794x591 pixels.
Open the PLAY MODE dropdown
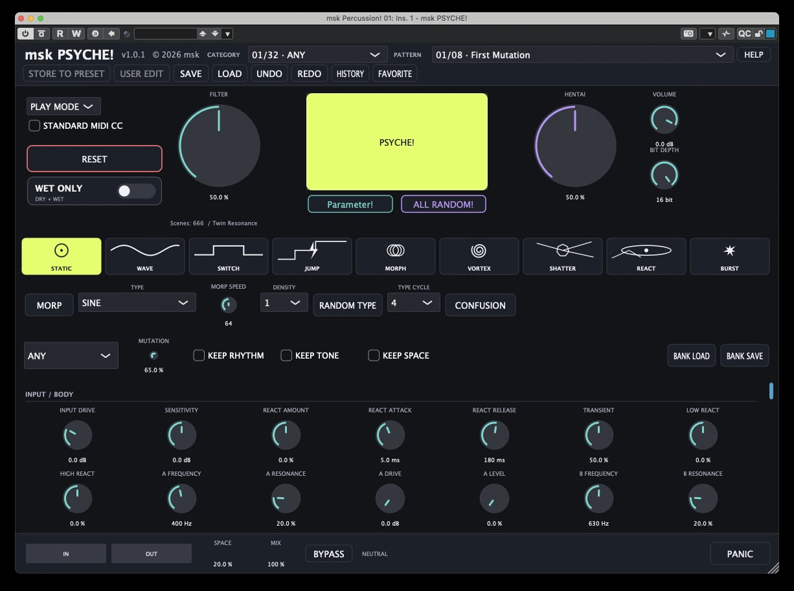tap(63, 106)
